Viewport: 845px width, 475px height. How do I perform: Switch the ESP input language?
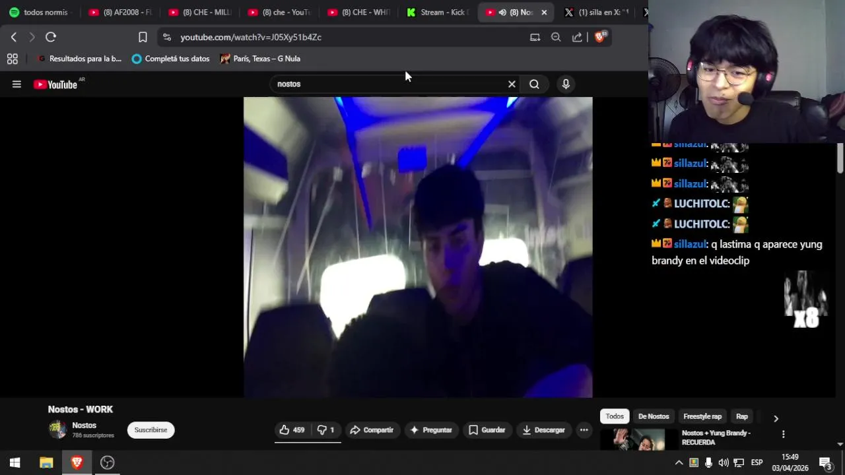(757, 462)
